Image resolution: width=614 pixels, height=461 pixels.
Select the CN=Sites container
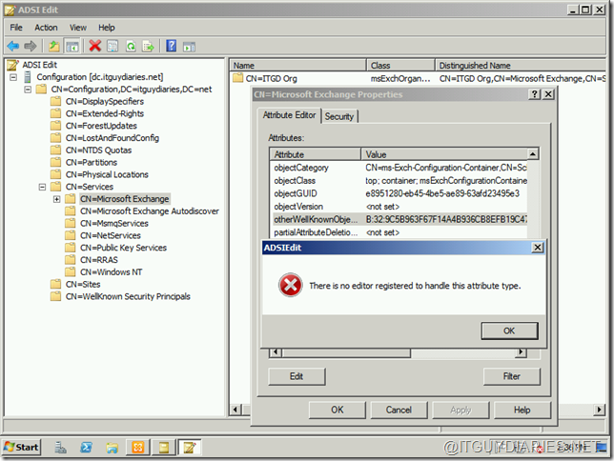[x=83, y=284]
